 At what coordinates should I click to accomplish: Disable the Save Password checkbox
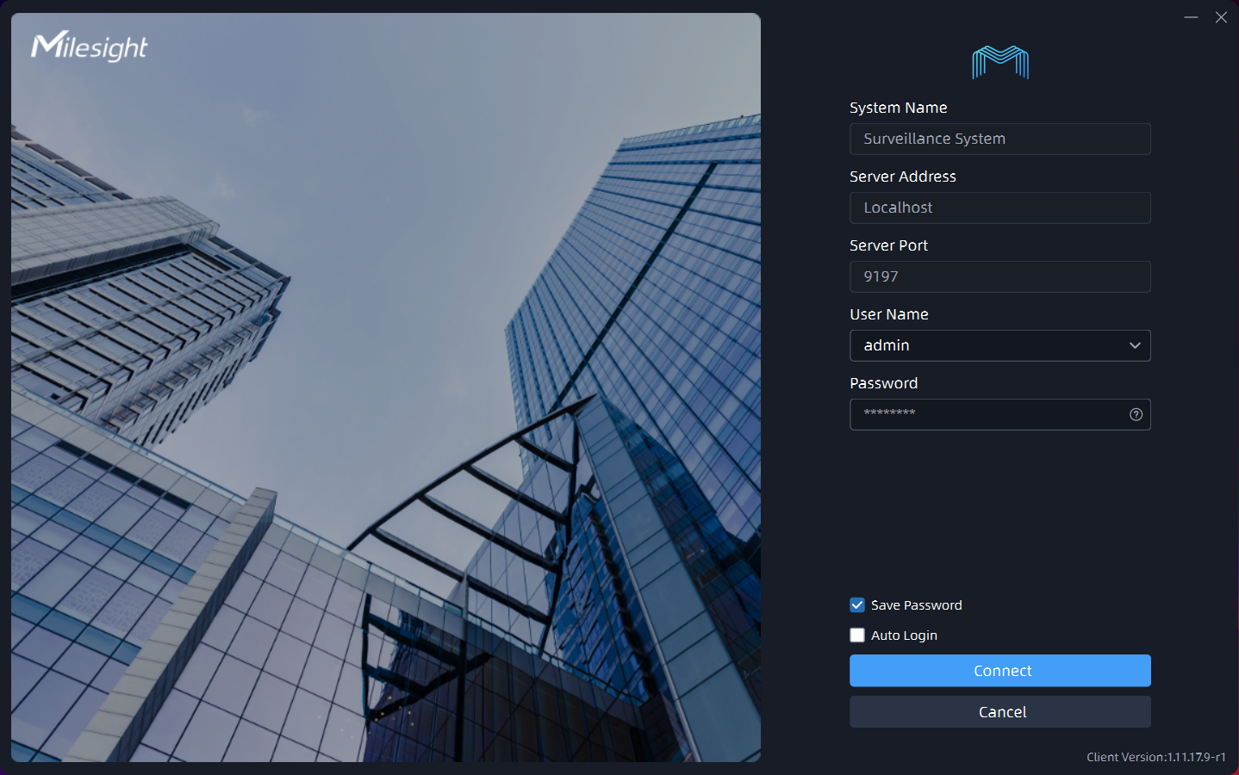pyautogui.click(x=856, y=604)
